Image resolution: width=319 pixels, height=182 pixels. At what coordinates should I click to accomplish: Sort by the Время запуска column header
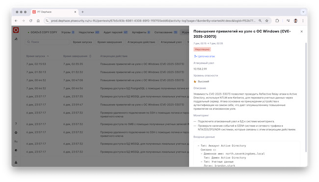pyautogui.click(x=37, y=56)
